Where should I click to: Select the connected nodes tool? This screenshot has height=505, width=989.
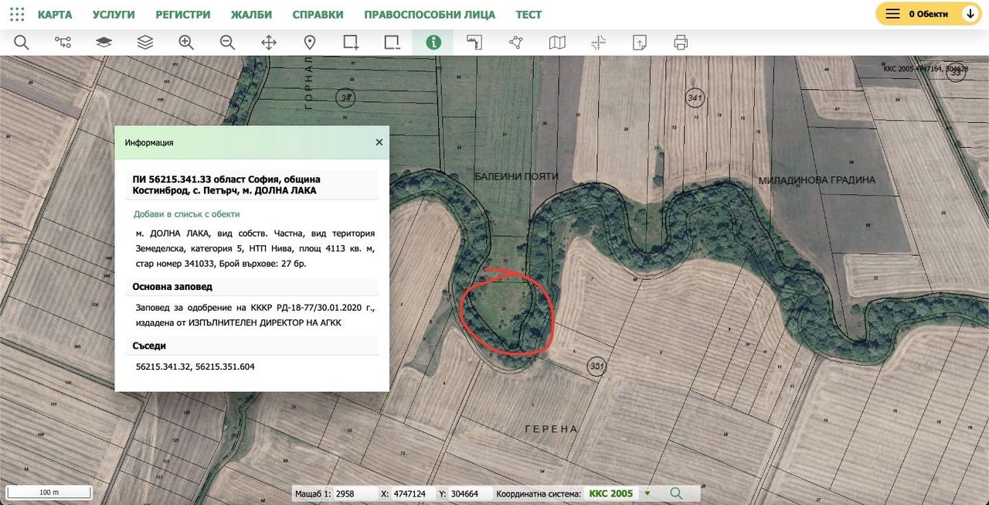pyautogui.click(x=63, y=43)
